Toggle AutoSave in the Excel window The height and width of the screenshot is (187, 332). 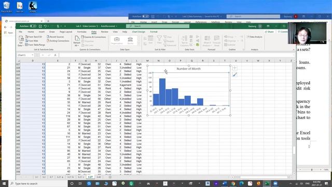(33, 26)
